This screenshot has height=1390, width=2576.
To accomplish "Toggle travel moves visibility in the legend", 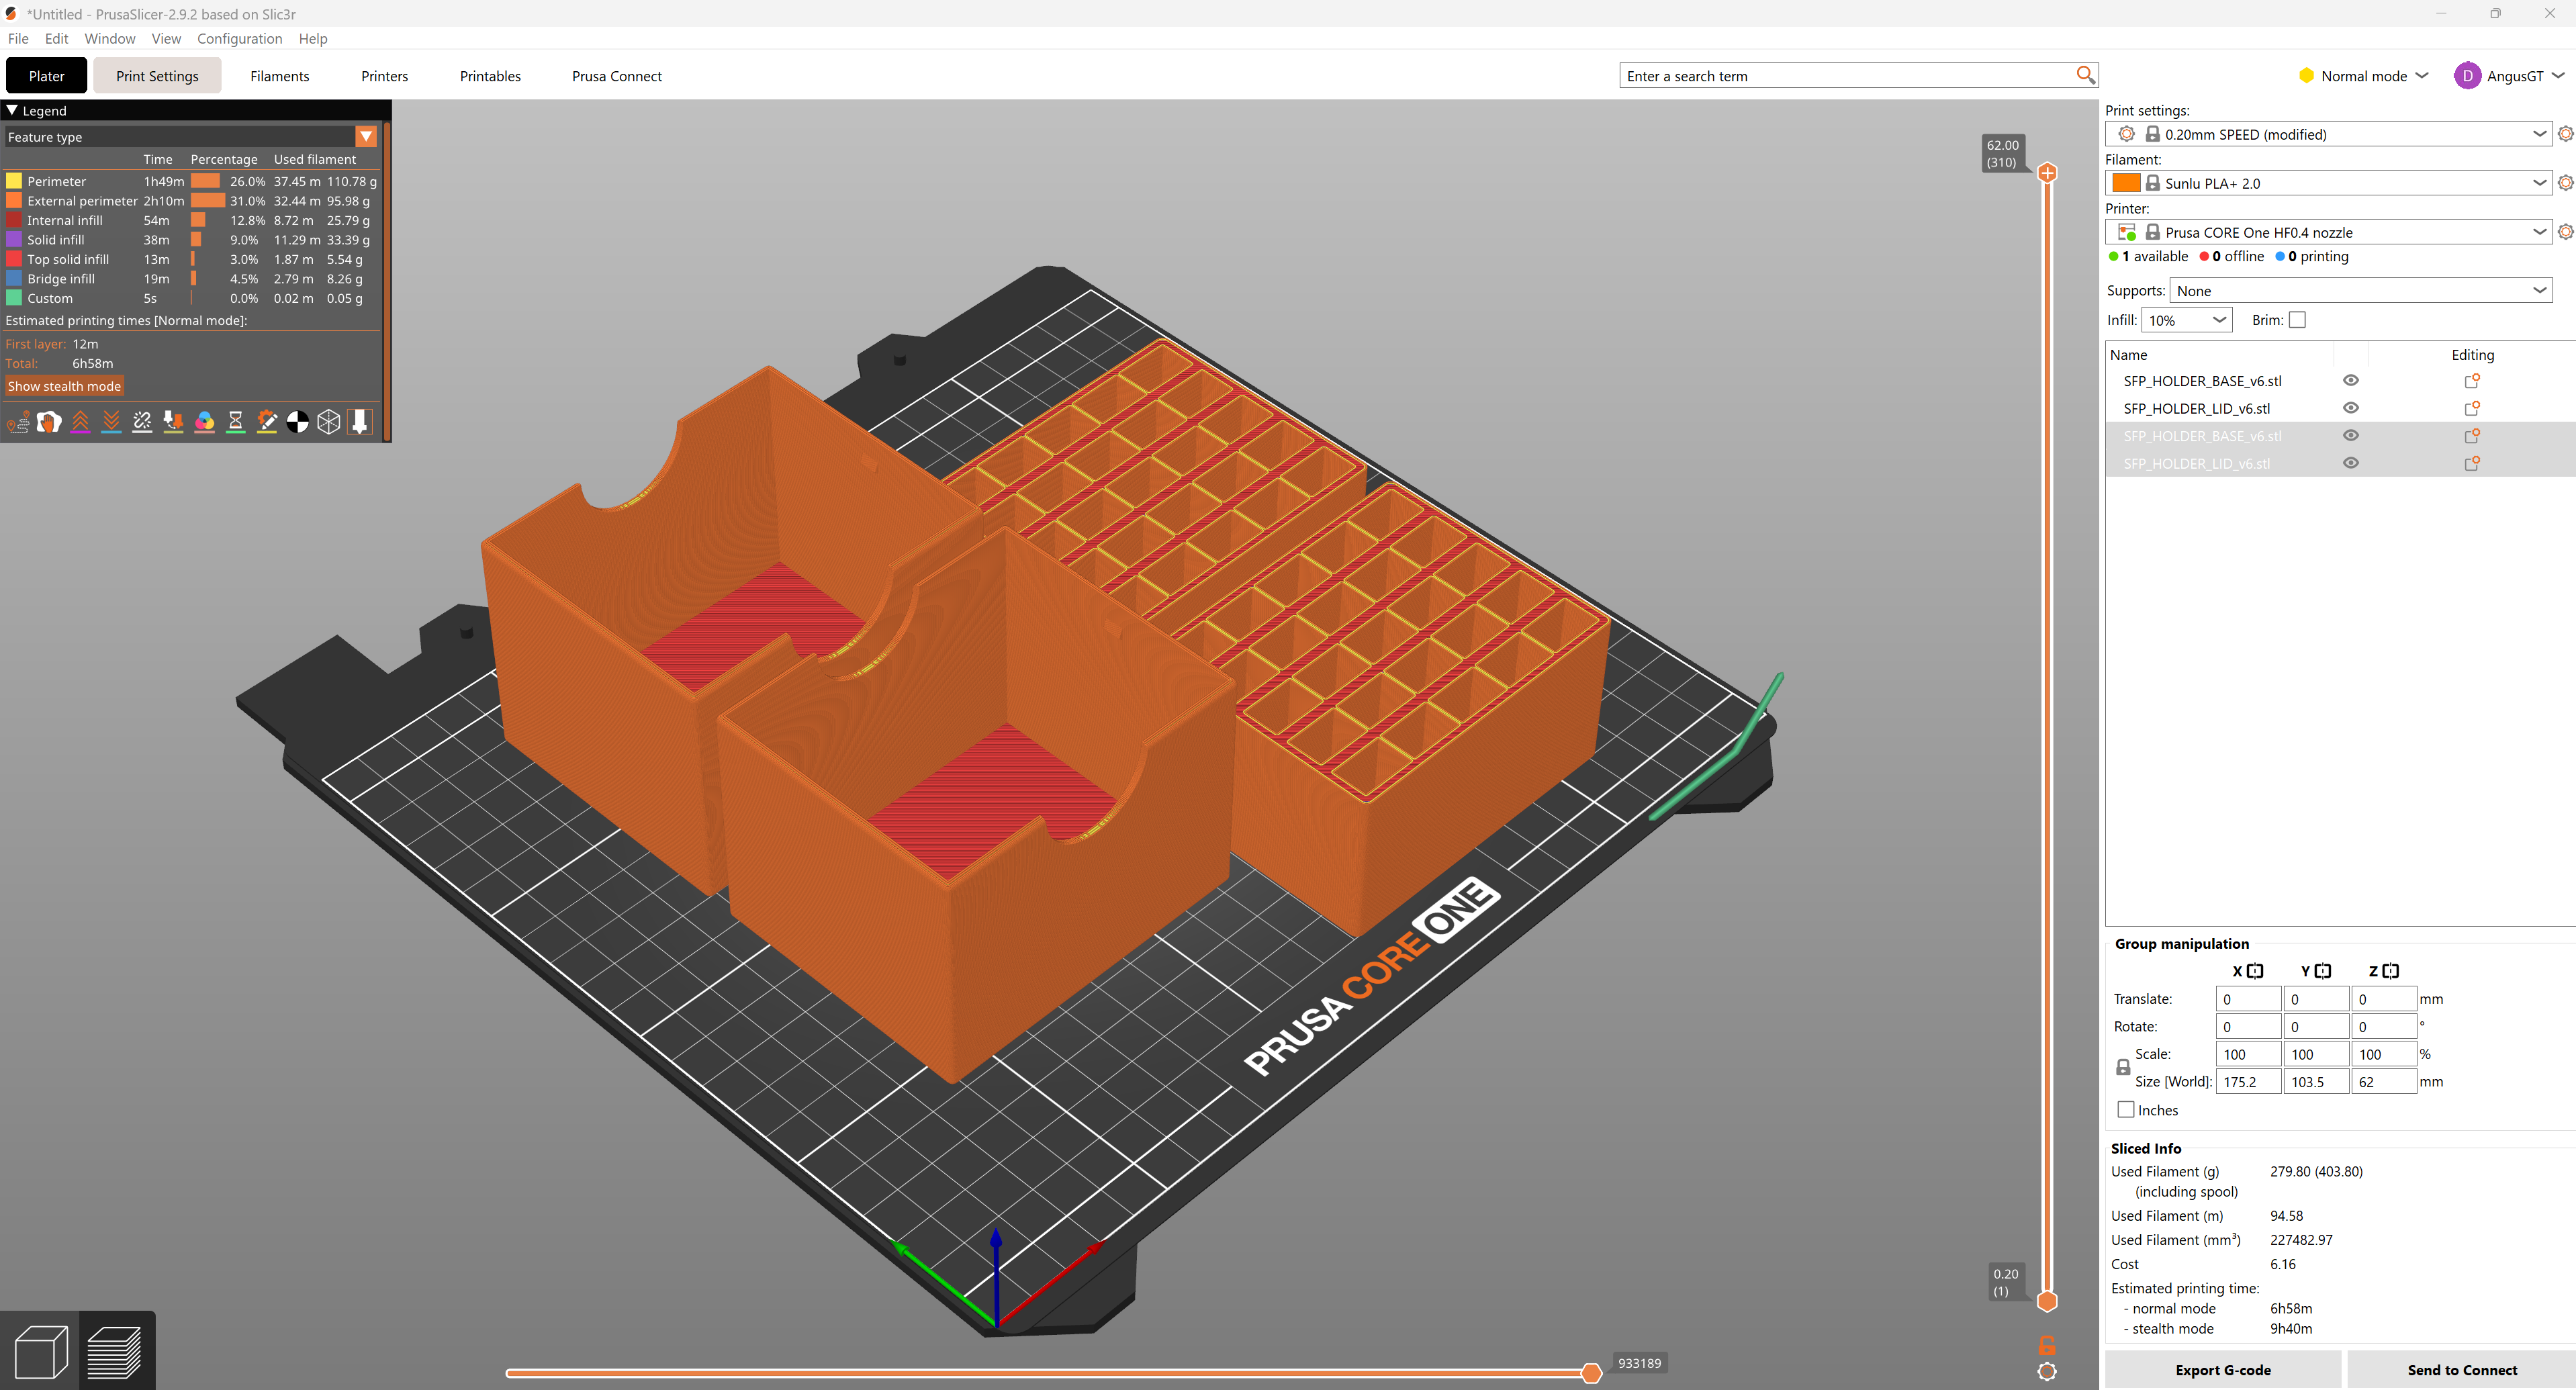I will (18, 422).
